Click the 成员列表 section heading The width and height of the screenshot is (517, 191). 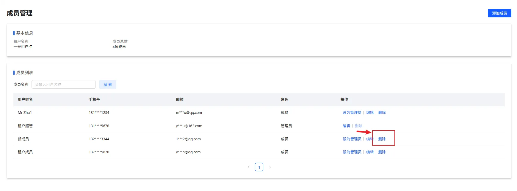25,73
